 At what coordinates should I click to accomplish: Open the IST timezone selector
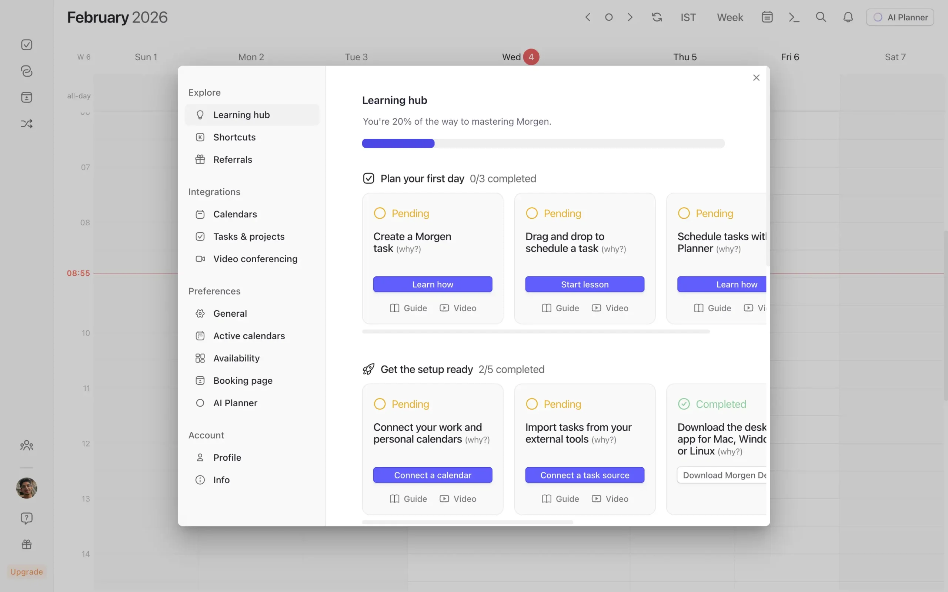[x=688, y=17]
